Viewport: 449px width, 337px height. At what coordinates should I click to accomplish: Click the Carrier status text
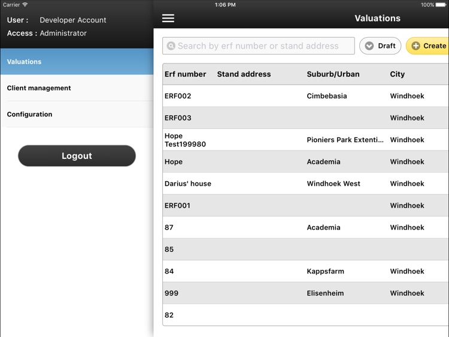11,5
